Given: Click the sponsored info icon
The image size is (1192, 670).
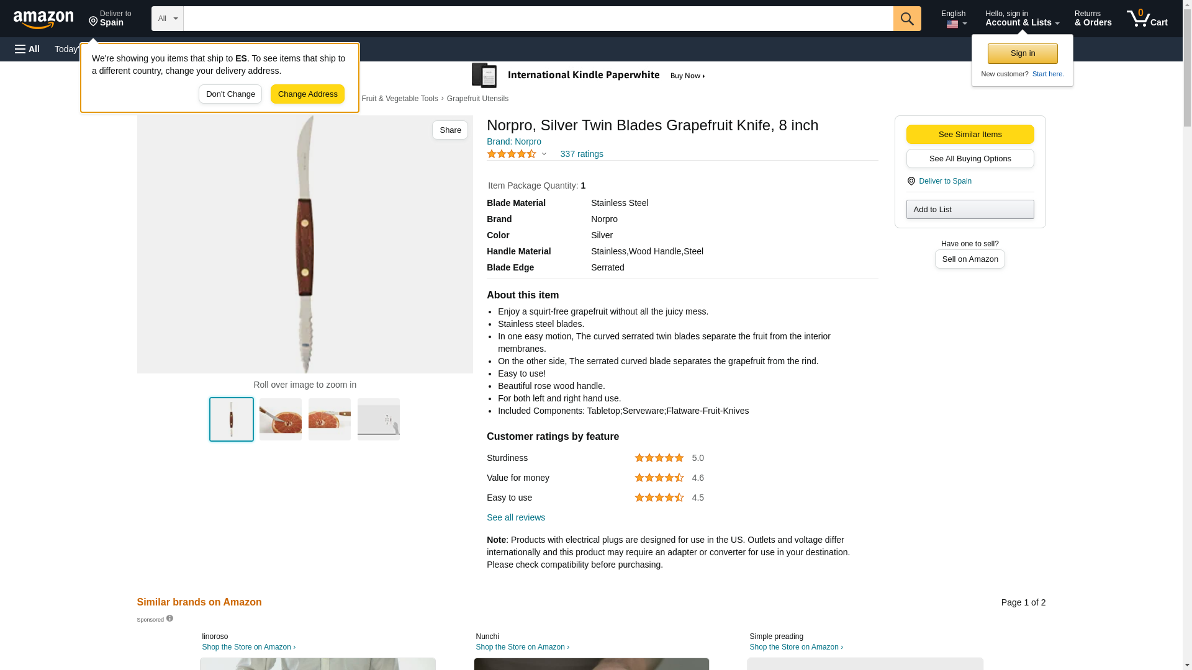Looking at the screenshot, I should [169, 619].
